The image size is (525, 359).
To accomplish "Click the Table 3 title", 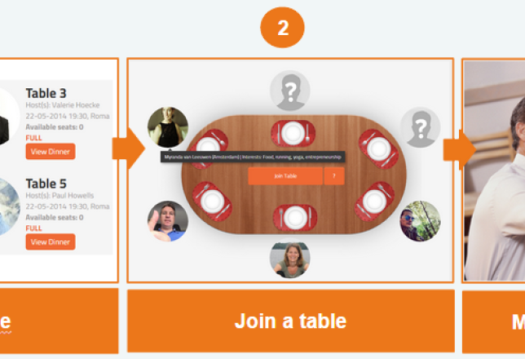I will pyautogui.click(x=45, y=93).
